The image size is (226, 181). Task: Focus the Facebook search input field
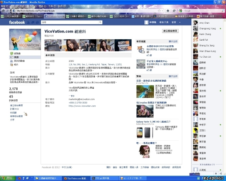pyautogui.click(x=70, y=22)
